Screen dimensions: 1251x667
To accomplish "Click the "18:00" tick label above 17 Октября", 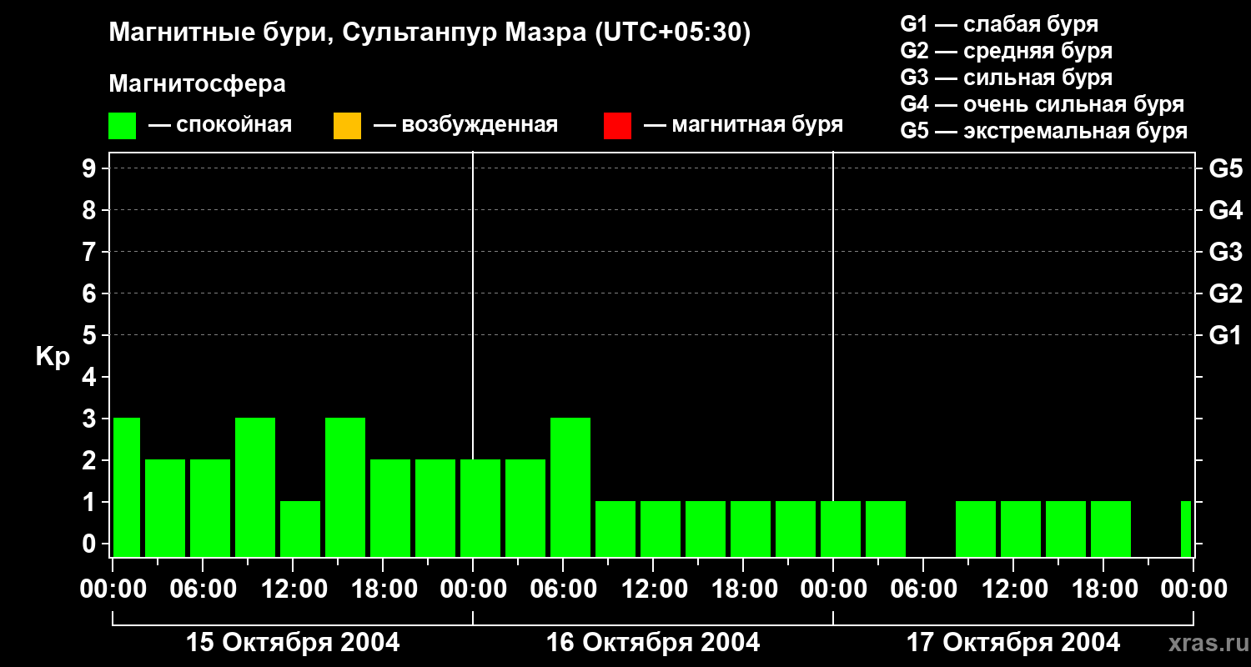I will [x=1103, y=589].
